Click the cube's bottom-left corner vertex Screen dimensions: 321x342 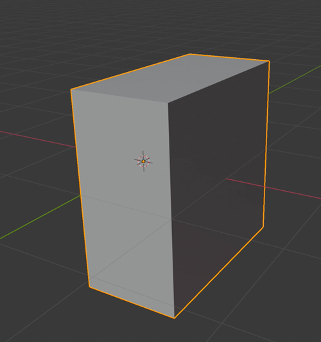[89, 287]
